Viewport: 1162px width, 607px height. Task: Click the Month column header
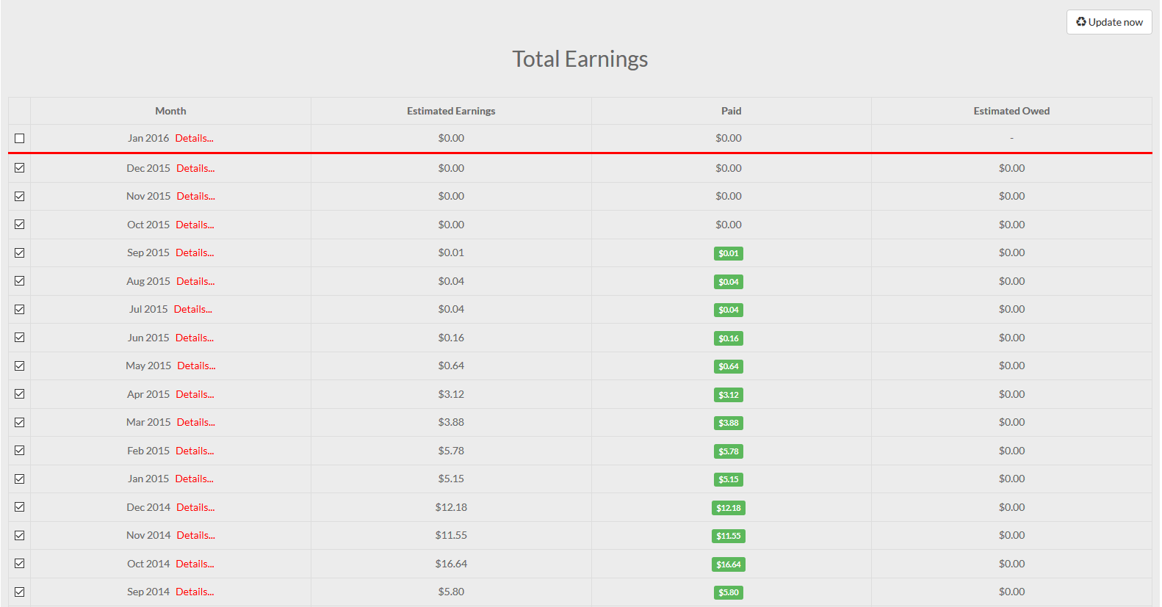[170, 111]
